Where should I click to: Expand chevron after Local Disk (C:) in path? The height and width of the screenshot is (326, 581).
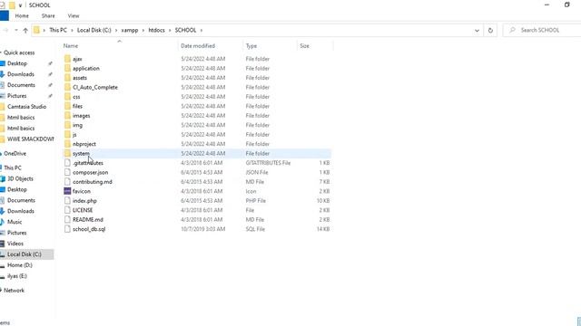click(x=116, y=30)
